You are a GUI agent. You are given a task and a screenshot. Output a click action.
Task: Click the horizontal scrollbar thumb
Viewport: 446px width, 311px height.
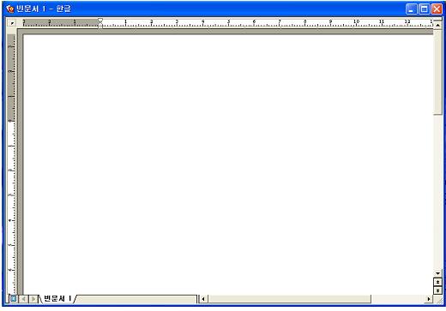[x=289, y=299]
